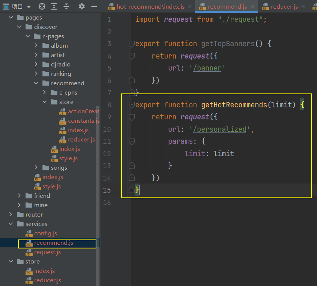Fold getHotRecommends function at line 8
The height and width of the screenshot is (286, 317).
tap(132, 105)
